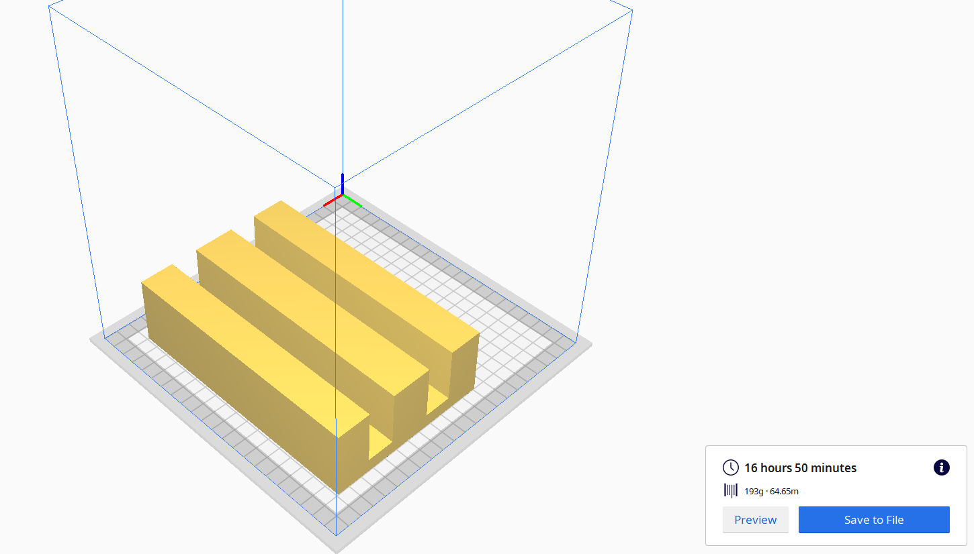Click the Save to File button

click(x=874, y=519)
